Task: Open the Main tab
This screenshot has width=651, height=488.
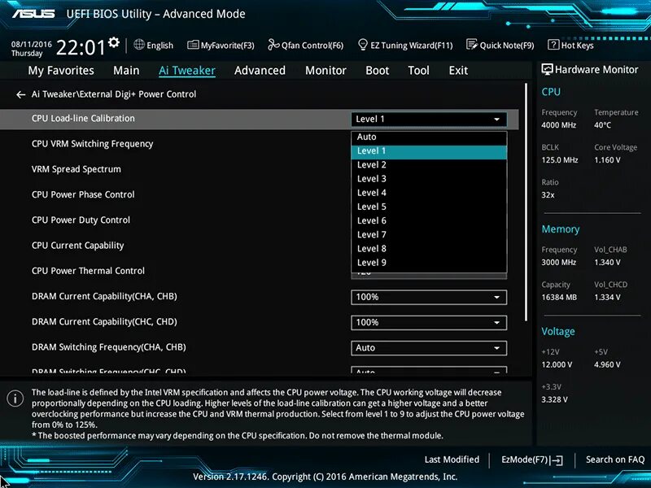Action: click(126, 71)
